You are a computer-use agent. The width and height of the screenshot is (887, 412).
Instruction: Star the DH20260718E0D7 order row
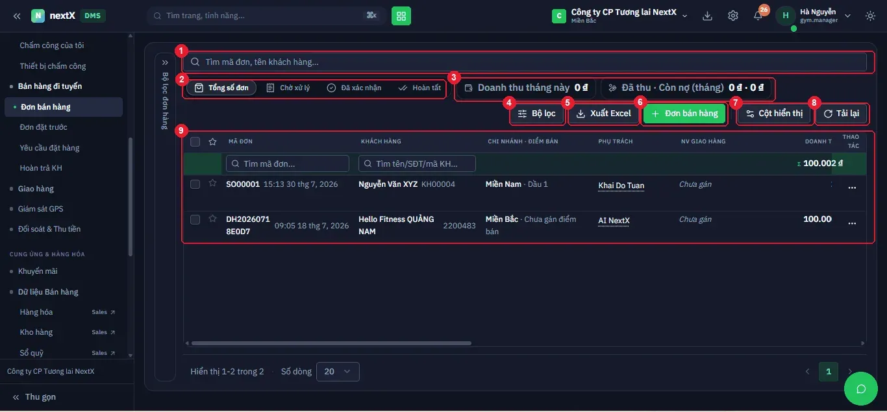point(212,219)
